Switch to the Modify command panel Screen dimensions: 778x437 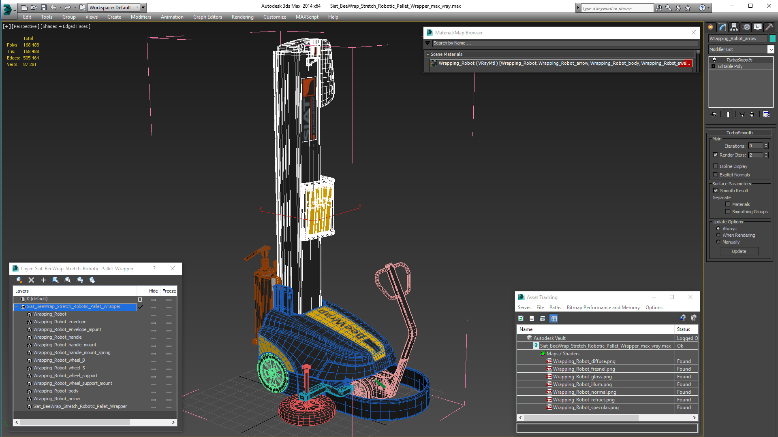(x=722, y=27)
